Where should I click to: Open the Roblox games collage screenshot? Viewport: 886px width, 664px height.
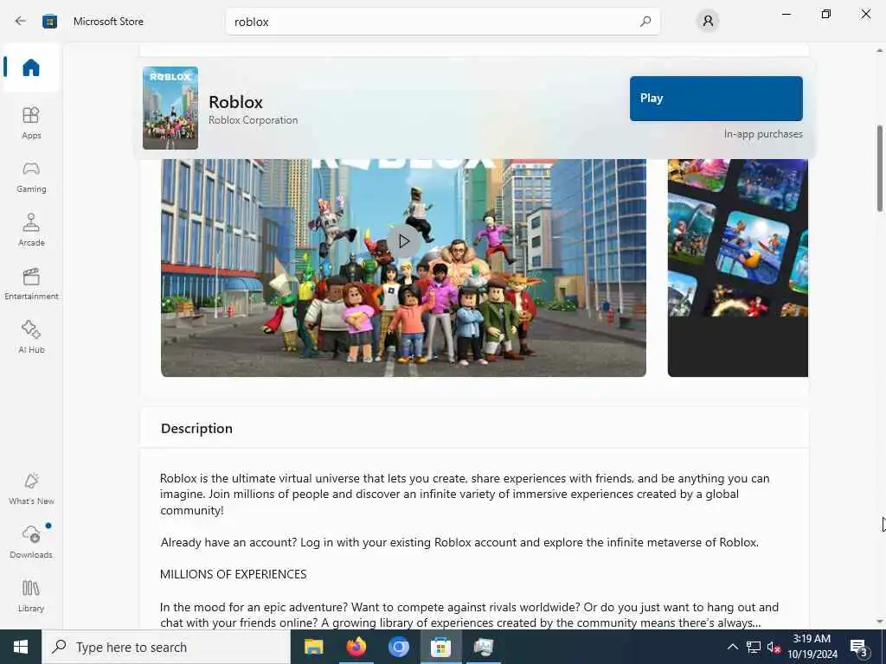pyautogui.click(x=737, y=268)
